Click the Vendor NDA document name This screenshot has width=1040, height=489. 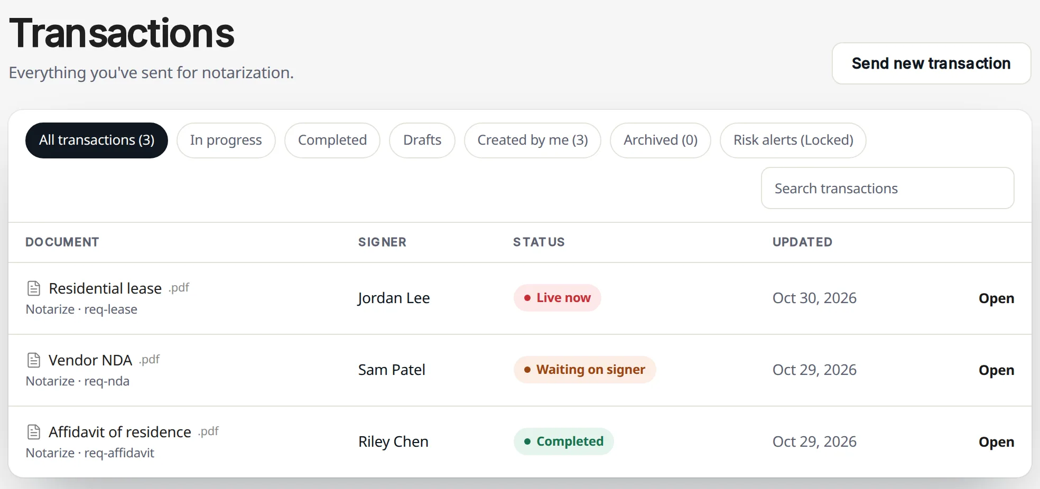90,360
